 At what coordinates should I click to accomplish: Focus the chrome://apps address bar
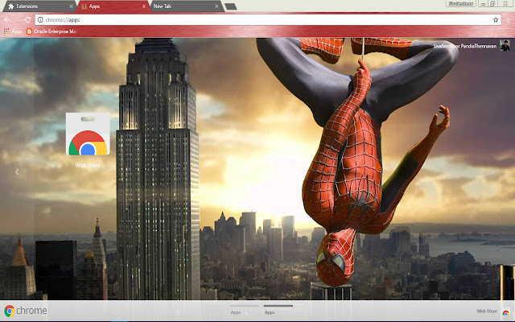click(x=268, y=19)
